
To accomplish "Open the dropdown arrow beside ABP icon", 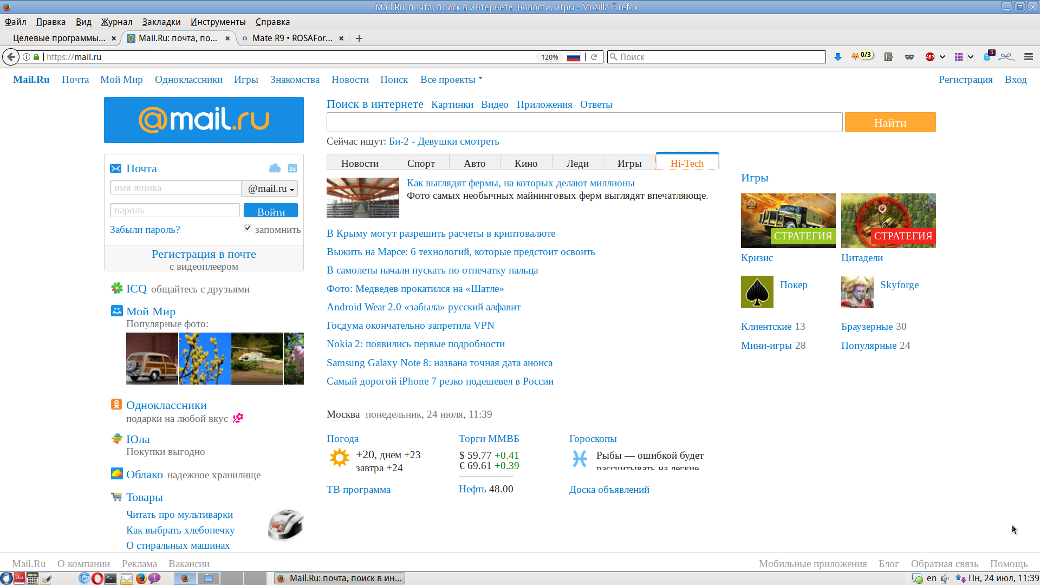I will pos(942,57).
